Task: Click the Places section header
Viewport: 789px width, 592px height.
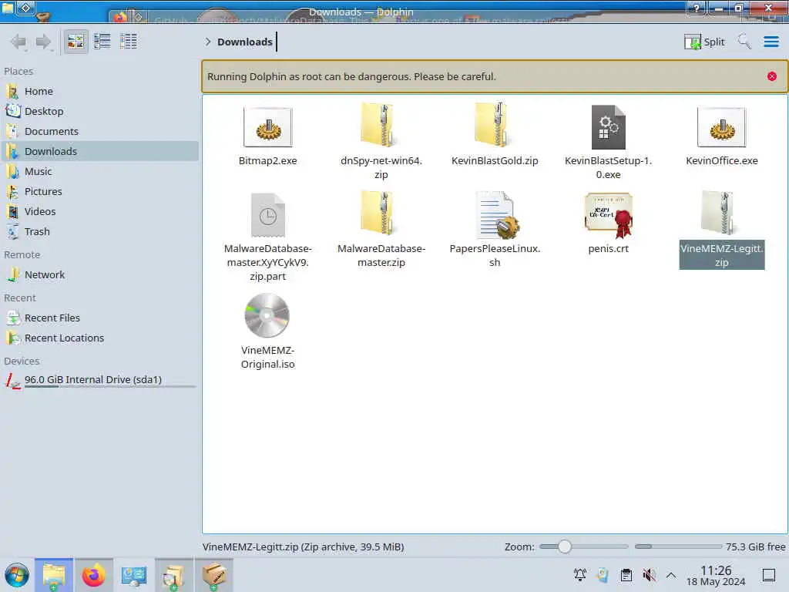Action: (18, 72)
